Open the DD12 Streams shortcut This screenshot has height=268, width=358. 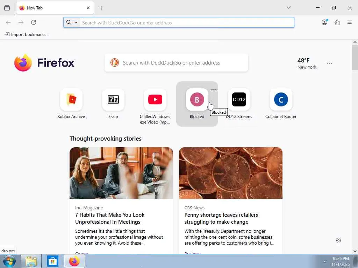point(239,104)
